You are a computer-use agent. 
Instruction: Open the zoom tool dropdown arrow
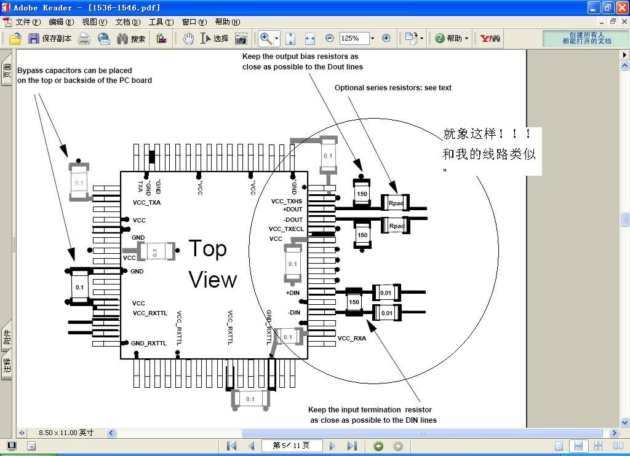coord(277,39)
